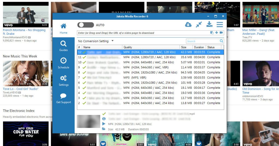Open Settings from the sidebar
The height and width of the screenshot is (146, 279).
(63, 81)
